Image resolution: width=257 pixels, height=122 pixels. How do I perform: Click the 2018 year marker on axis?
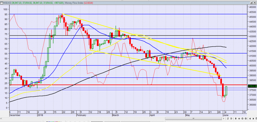(40, 115)
